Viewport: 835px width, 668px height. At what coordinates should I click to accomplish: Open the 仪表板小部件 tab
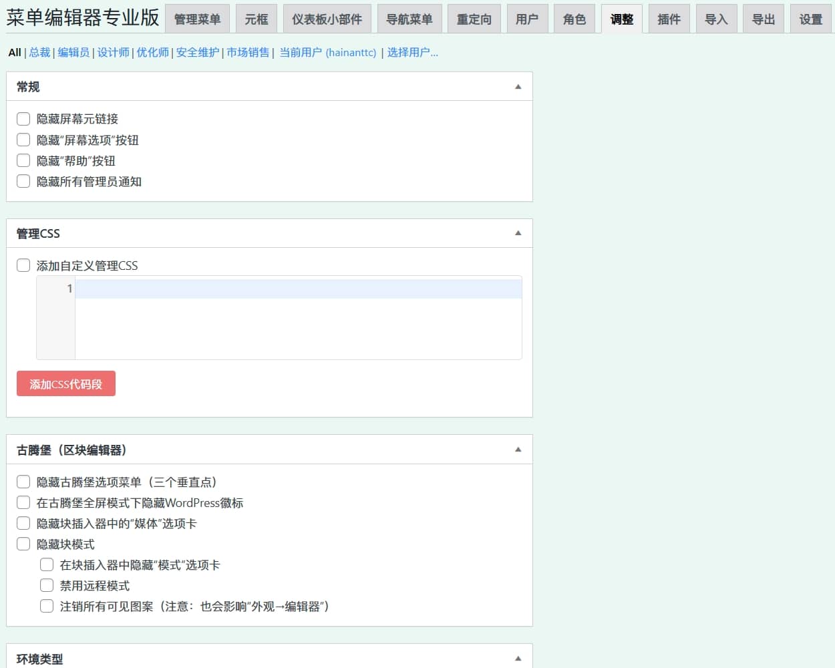[x=327, y=19]
